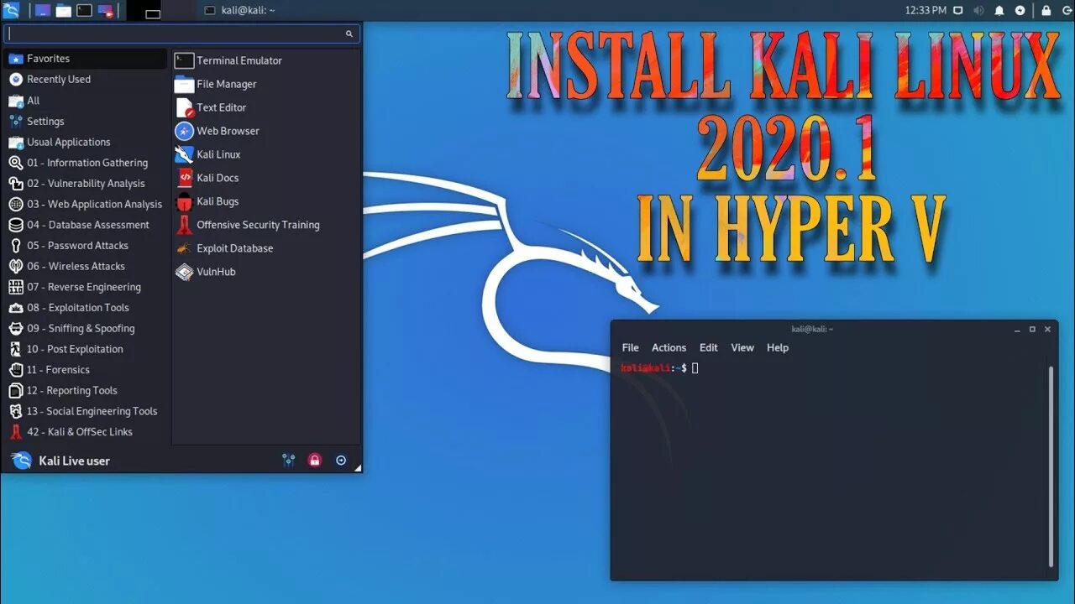Open 01 - Information Gathering category

pyautogui.click(x=86, y=163)
